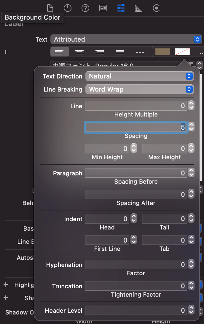Open the Size inspector ruler icon
Screen dimensions: 204x324
(x=138, y=8)
